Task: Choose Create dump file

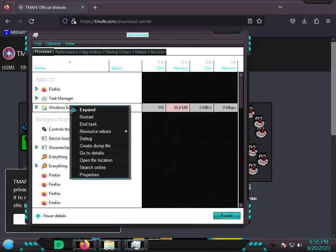Action: [100, 146]
